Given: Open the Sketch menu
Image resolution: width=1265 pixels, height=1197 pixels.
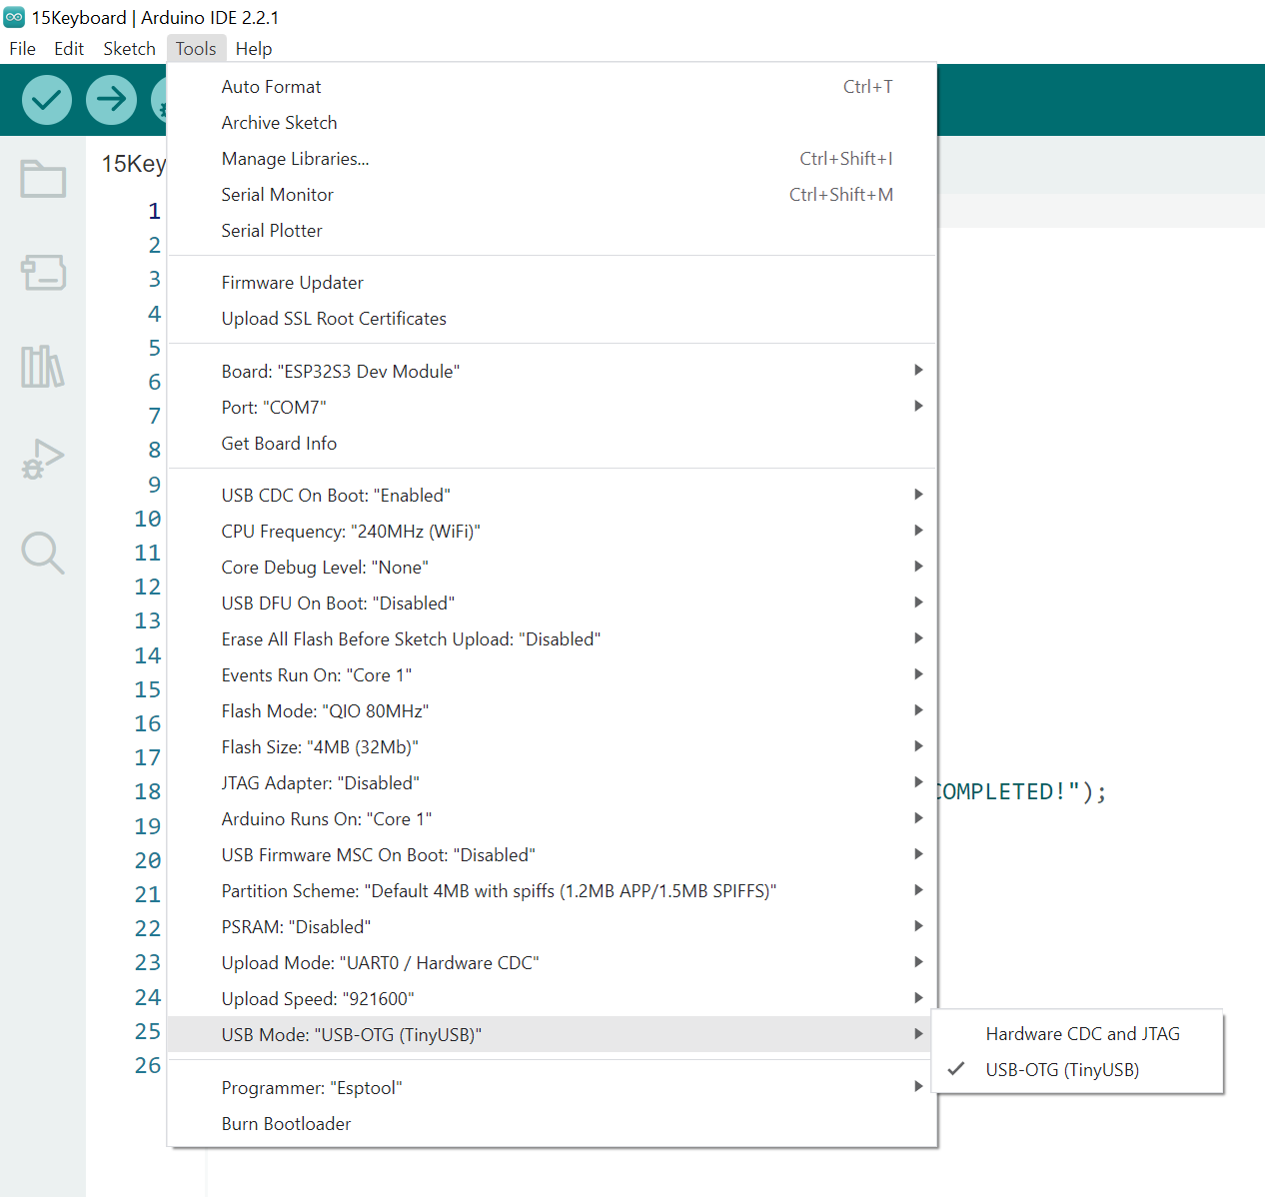Looking at the screenshot, I should 129,49.
